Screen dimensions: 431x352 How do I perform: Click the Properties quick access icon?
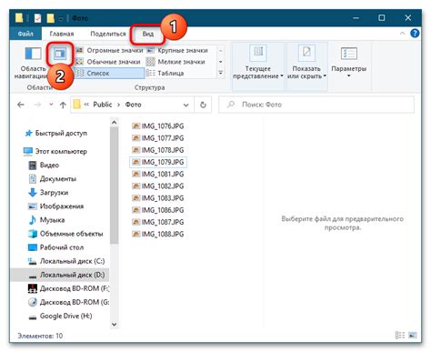pyautogui.click(x=37, y=18)
